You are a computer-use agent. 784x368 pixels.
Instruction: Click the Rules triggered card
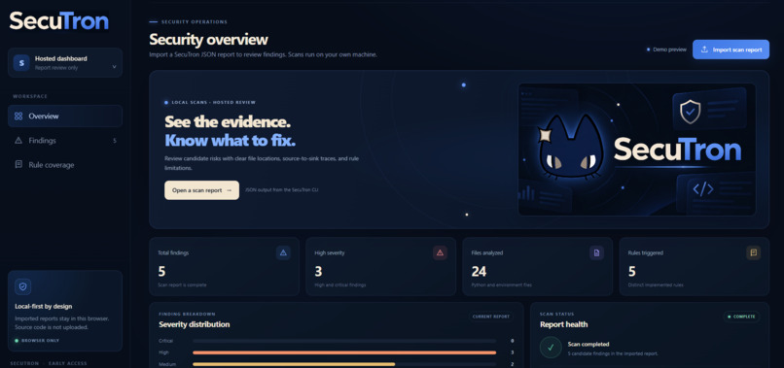694,267
